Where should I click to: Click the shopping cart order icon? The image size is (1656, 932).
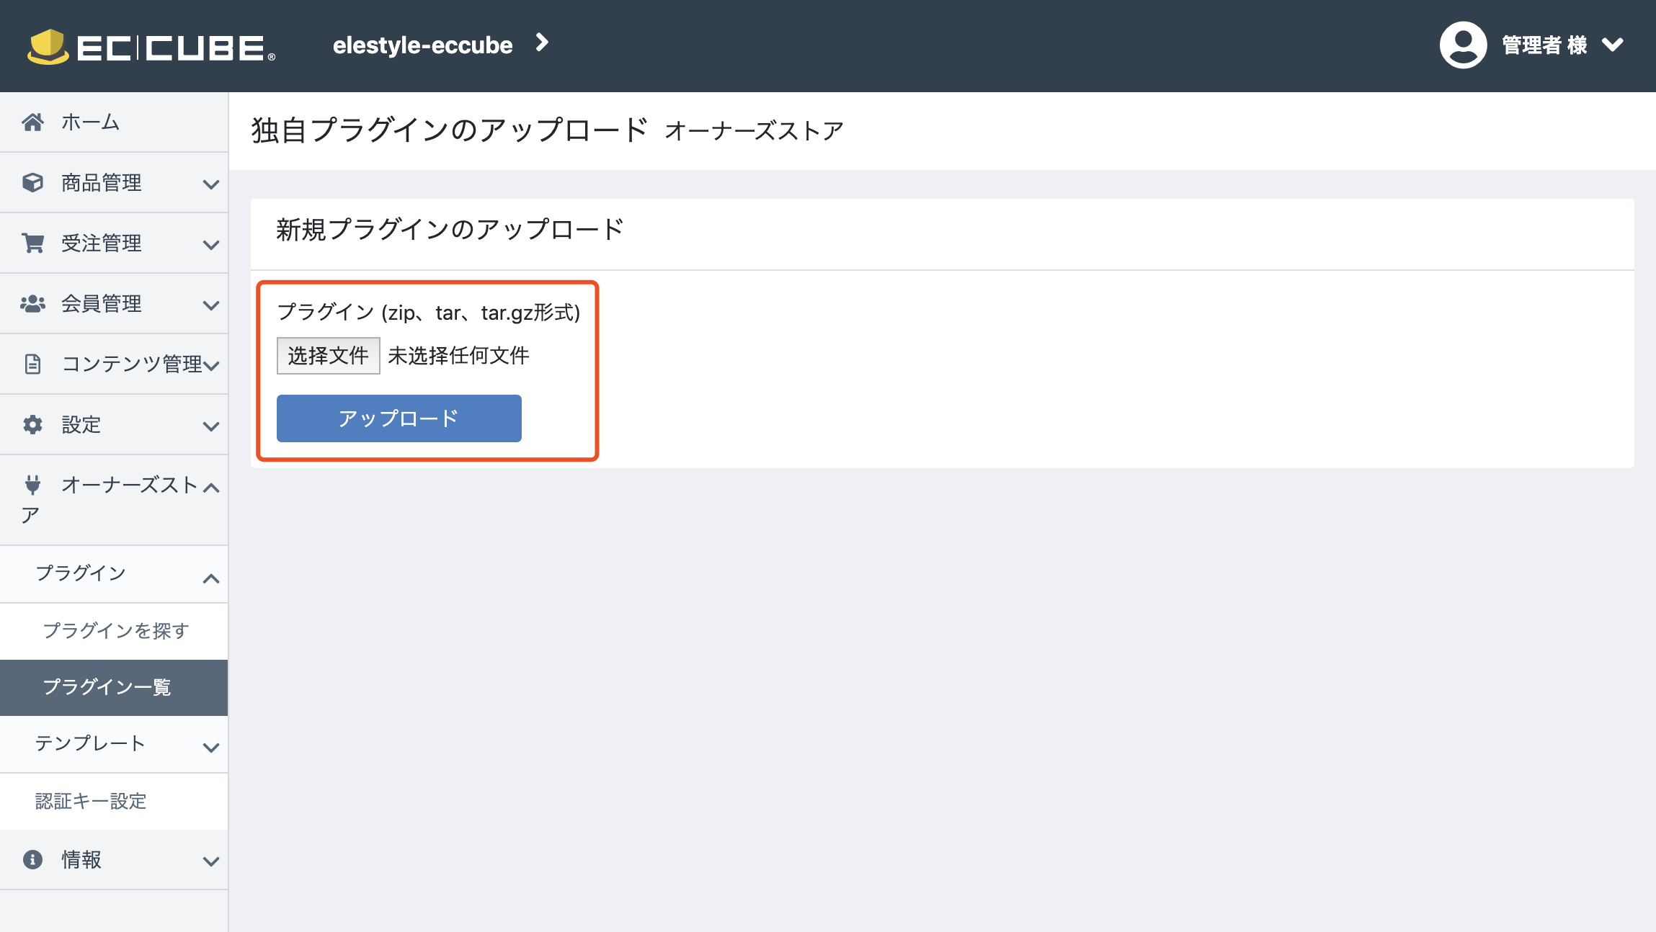click(x=32, y=243)
